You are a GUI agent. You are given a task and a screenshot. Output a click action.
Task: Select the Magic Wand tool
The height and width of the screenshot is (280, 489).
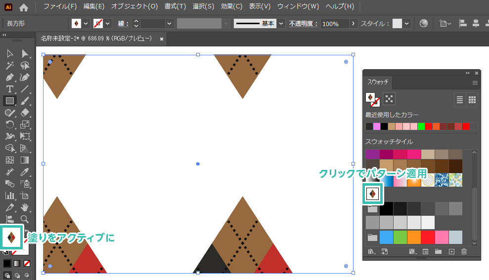9,65
